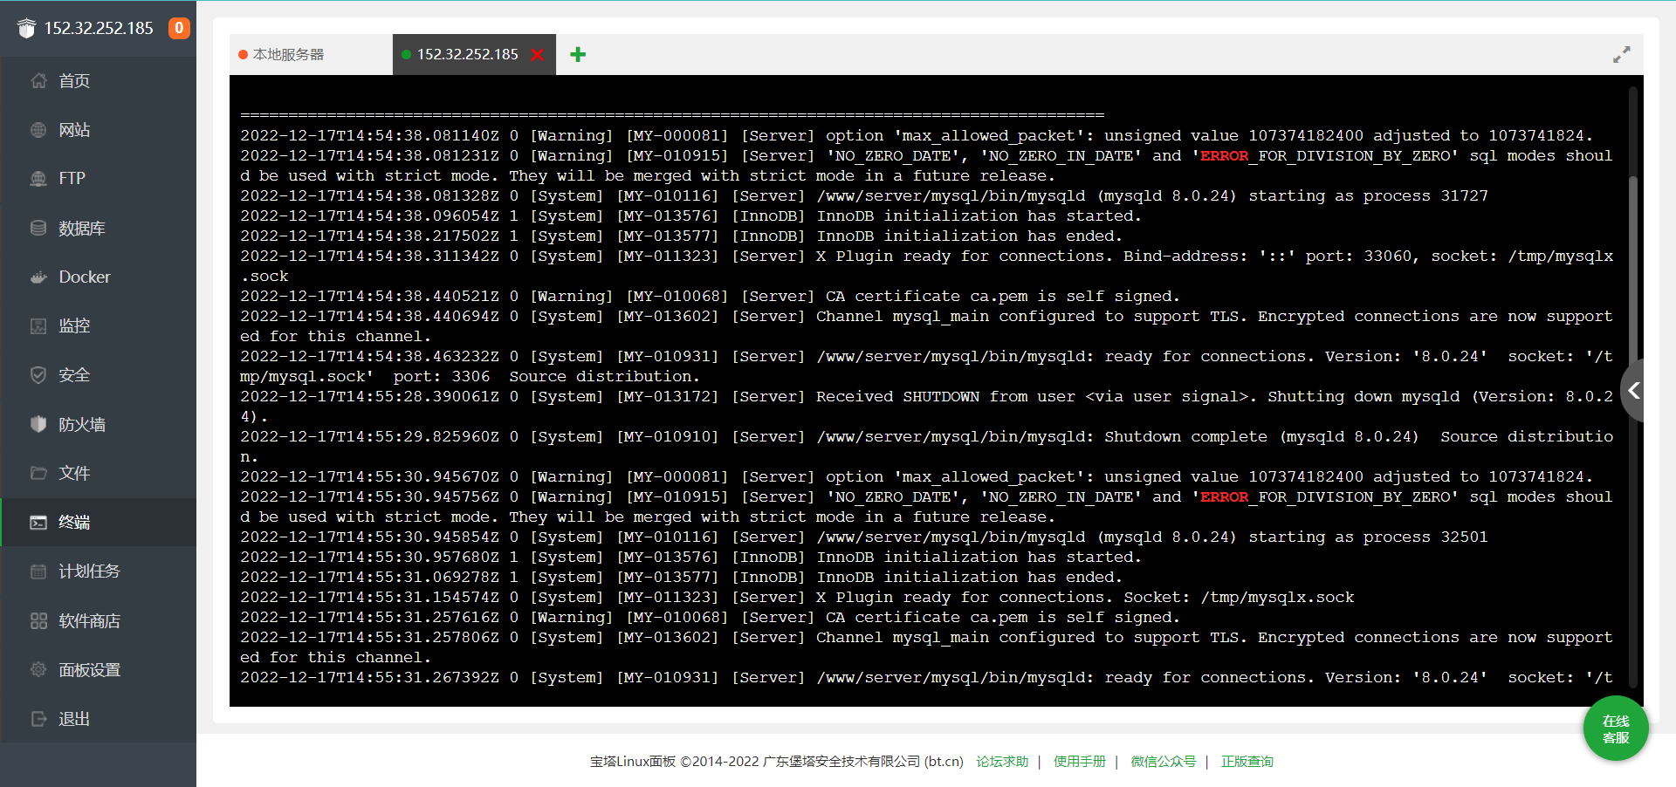Screen dimensions: 1676x787
Task: Open 监控 menu item
Action: click(98, 326)
